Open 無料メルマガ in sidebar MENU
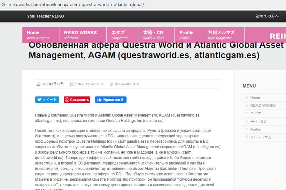Viewport: 286px width, 190px height. (x=261, y=137)
